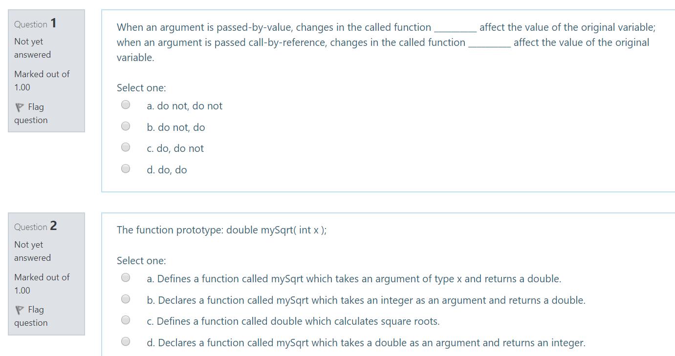Click the mySqrt function prototype text
The height and width of the screenshot is (356, 675).
coord(221,230)
